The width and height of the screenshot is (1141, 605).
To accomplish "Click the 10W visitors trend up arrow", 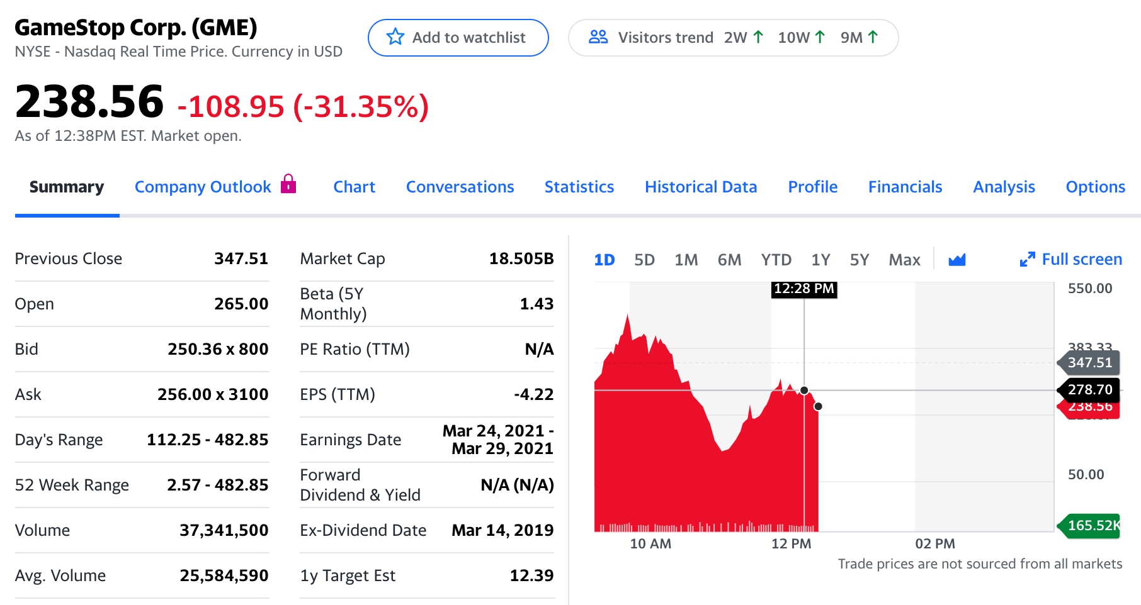I will pos(819,37).
